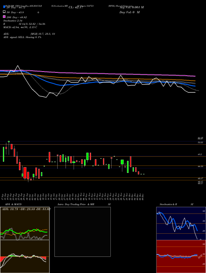
Task: Click the 'Stochastics & R' panel title
Action: pyautogui.click(x=169, y=204)
